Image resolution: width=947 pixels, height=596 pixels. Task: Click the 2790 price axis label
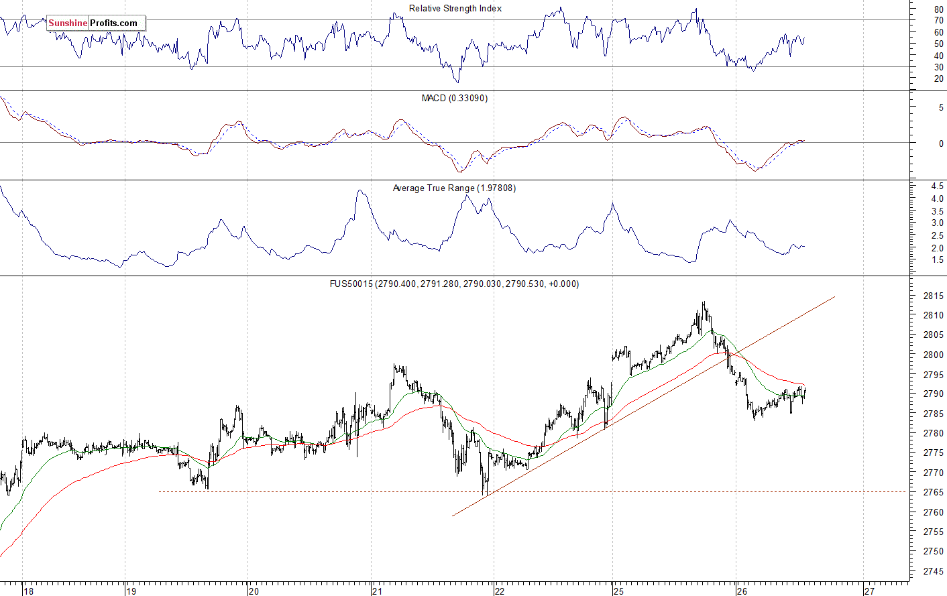(x=933, y=394)
